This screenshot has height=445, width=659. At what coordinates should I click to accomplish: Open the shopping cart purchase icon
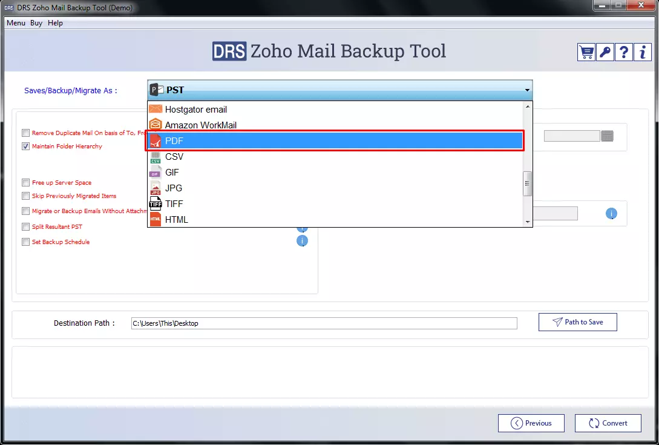[x=586, y=52]
